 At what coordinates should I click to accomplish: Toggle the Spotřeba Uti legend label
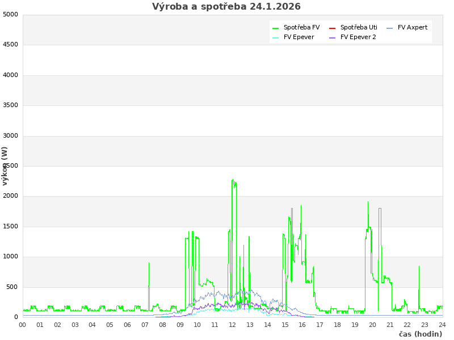(359, 27)
